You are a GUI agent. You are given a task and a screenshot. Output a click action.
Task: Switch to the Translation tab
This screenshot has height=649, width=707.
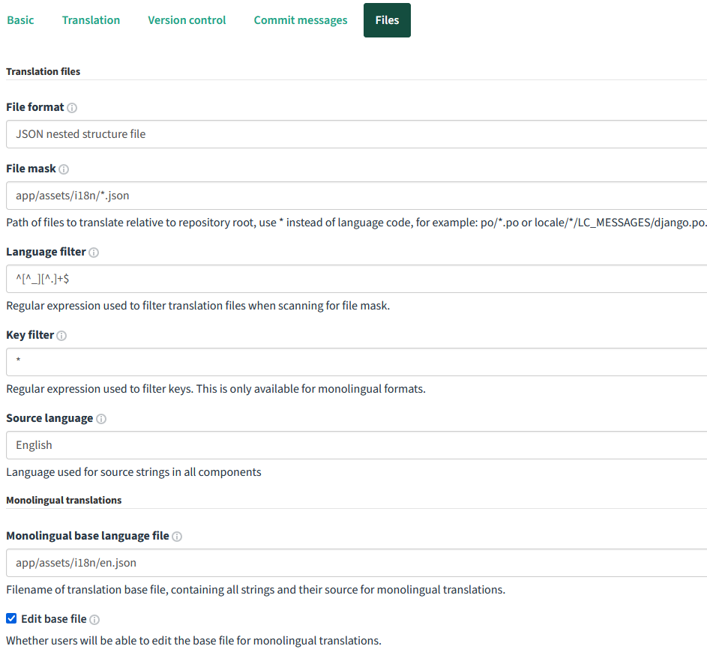click(91, 20)
